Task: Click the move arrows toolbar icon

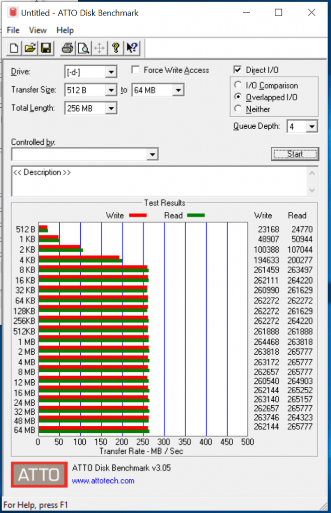Action: coord(99,48)
